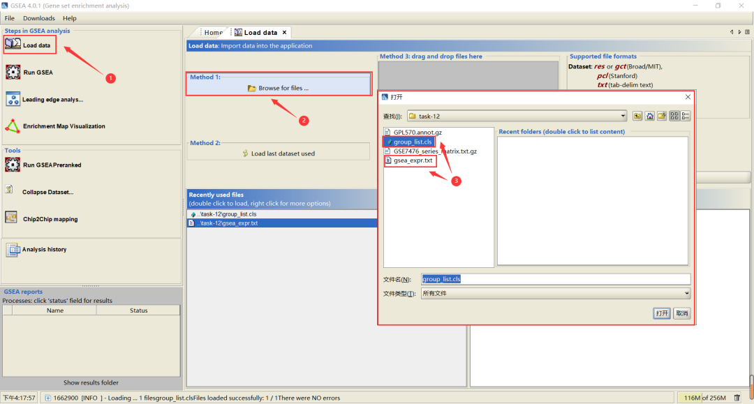Open the Chip2Chip mapping tool
Screen dimensions: 754x404
(x=41, y=219)
